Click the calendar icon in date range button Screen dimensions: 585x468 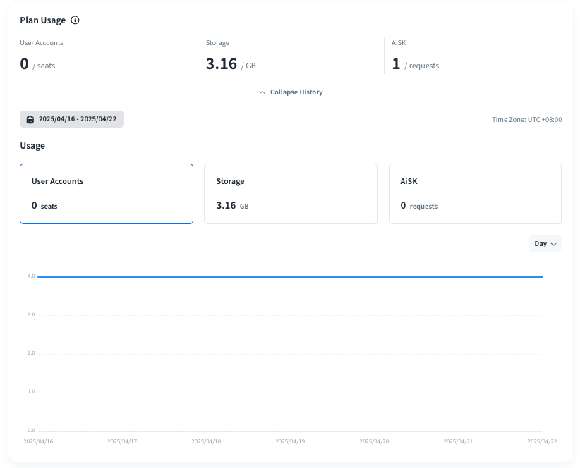click(30, 120)
